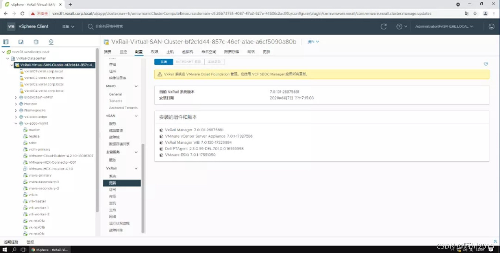
Task: Click the smiley feedback icon
Action: pyautogui.click(x=491, y=27)
